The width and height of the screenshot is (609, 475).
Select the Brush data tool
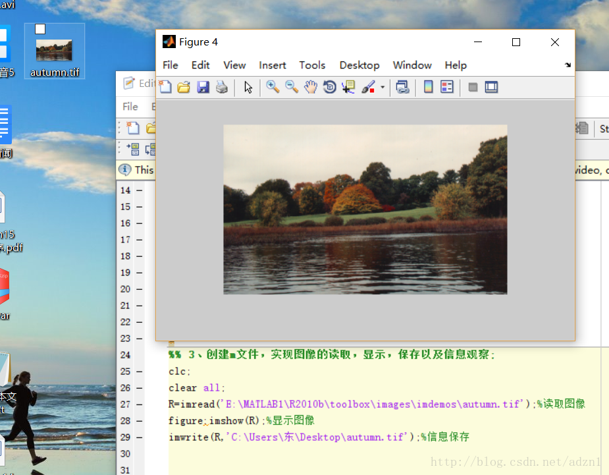coord(368,87)
